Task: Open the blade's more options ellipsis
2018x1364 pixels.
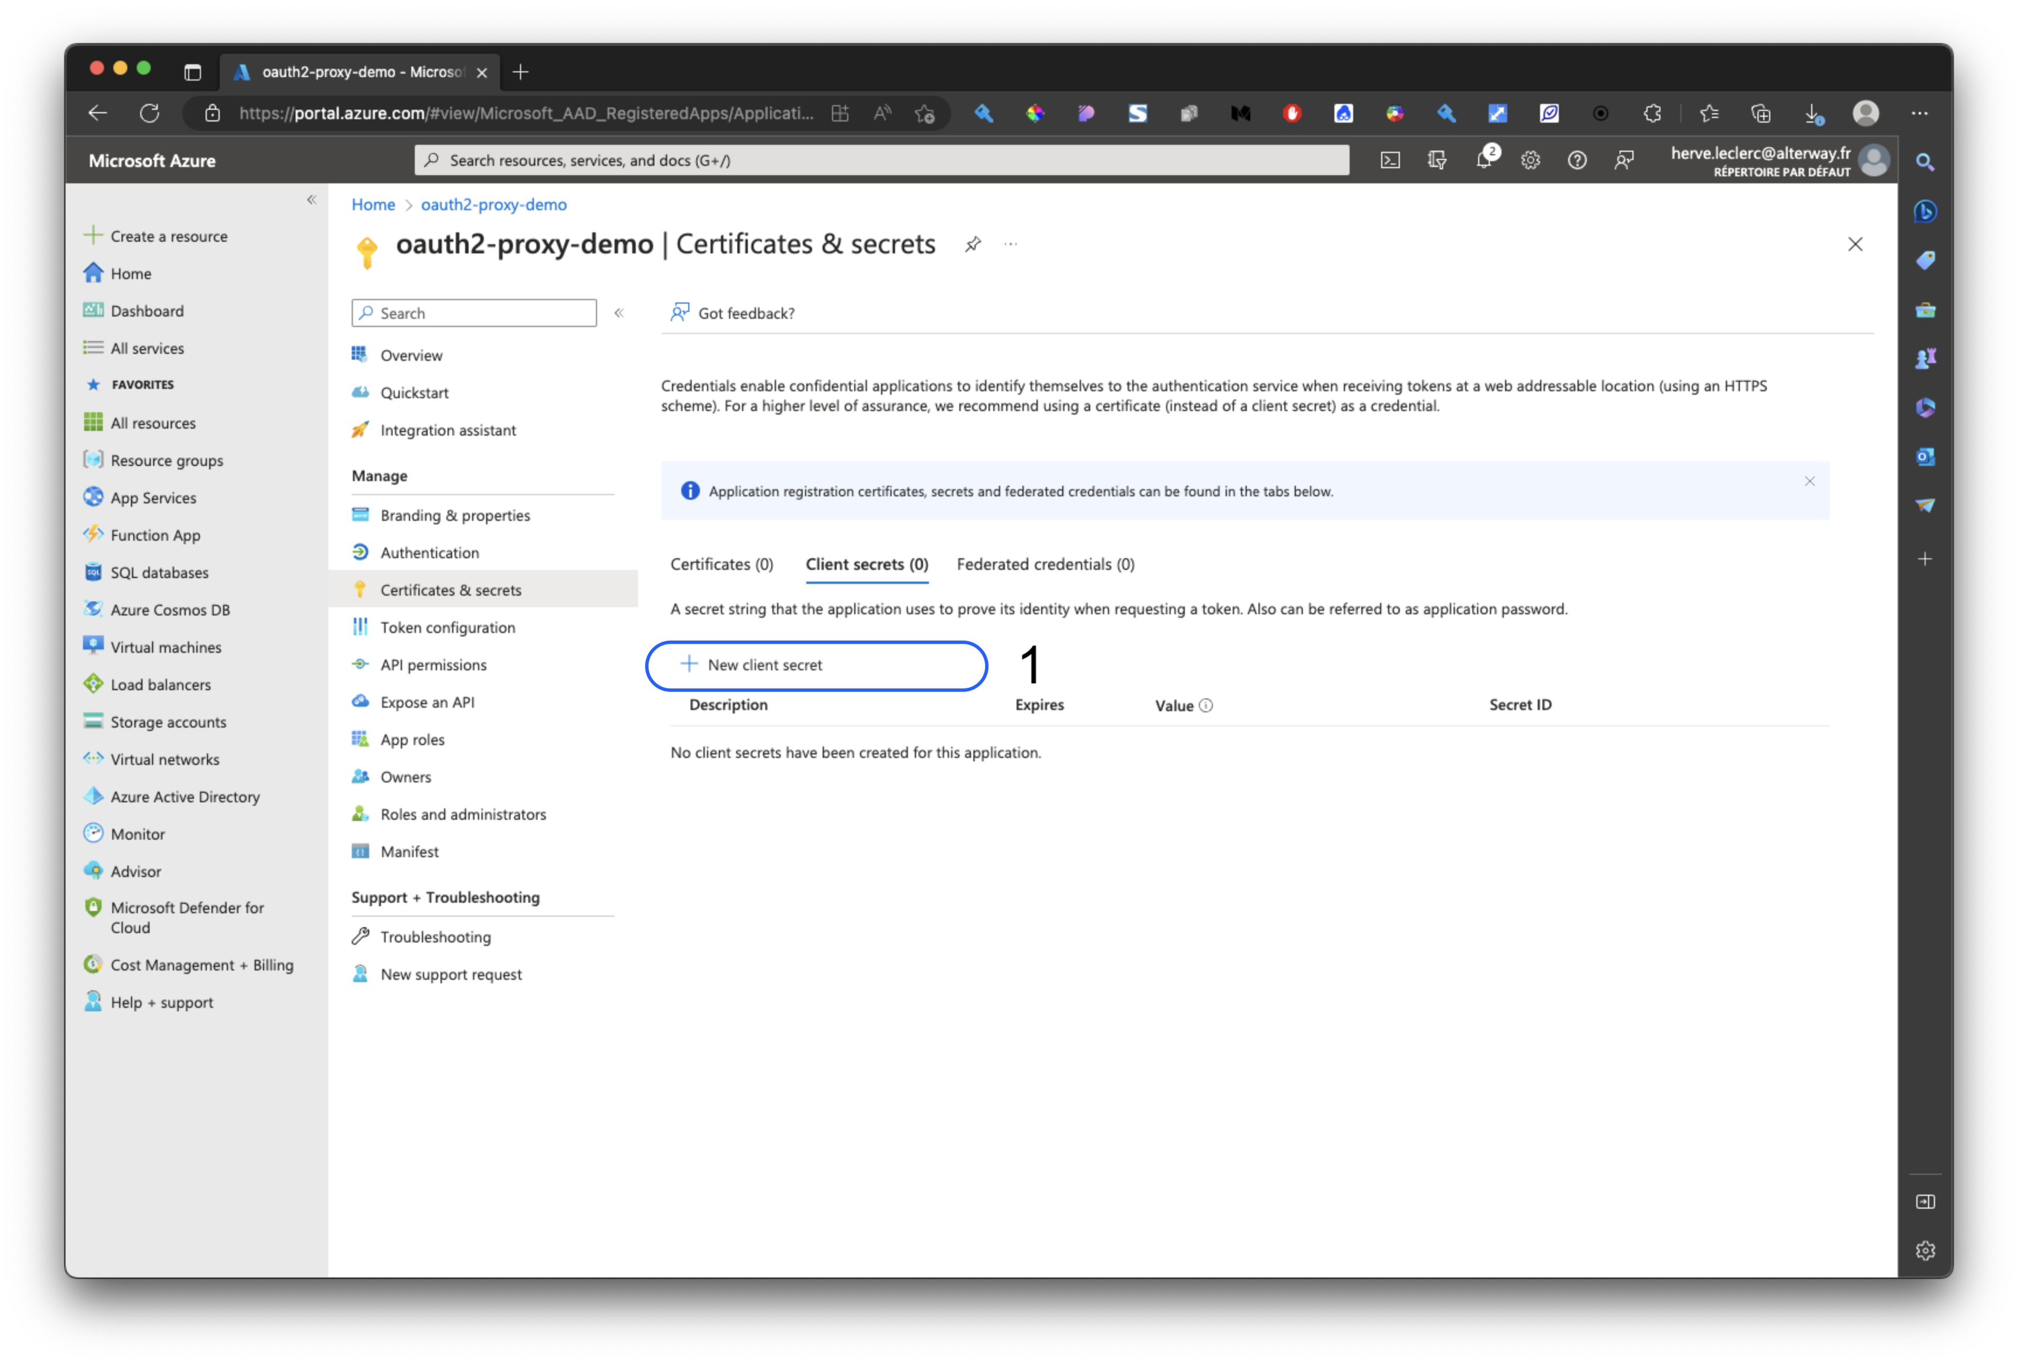Action: [x=1011, y=245]
